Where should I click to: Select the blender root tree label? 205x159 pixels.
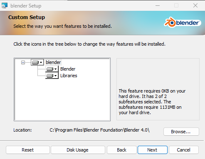tap(53, 62)
